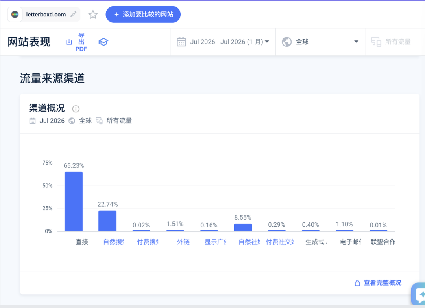425x308 pixels.
Task: Click the download icon beside 导出PDF
Action: (x=69, y=42)
